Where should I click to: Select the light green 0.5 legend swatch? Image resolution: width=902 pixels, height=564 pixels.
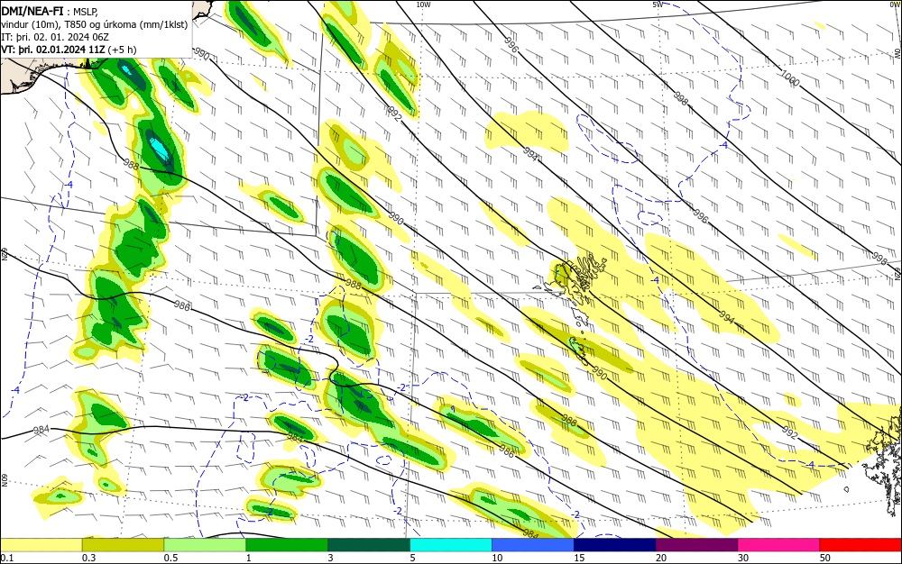tap(205, 545)
